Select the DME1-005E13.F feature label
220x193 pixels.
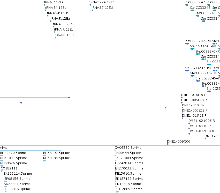[195, 111]
